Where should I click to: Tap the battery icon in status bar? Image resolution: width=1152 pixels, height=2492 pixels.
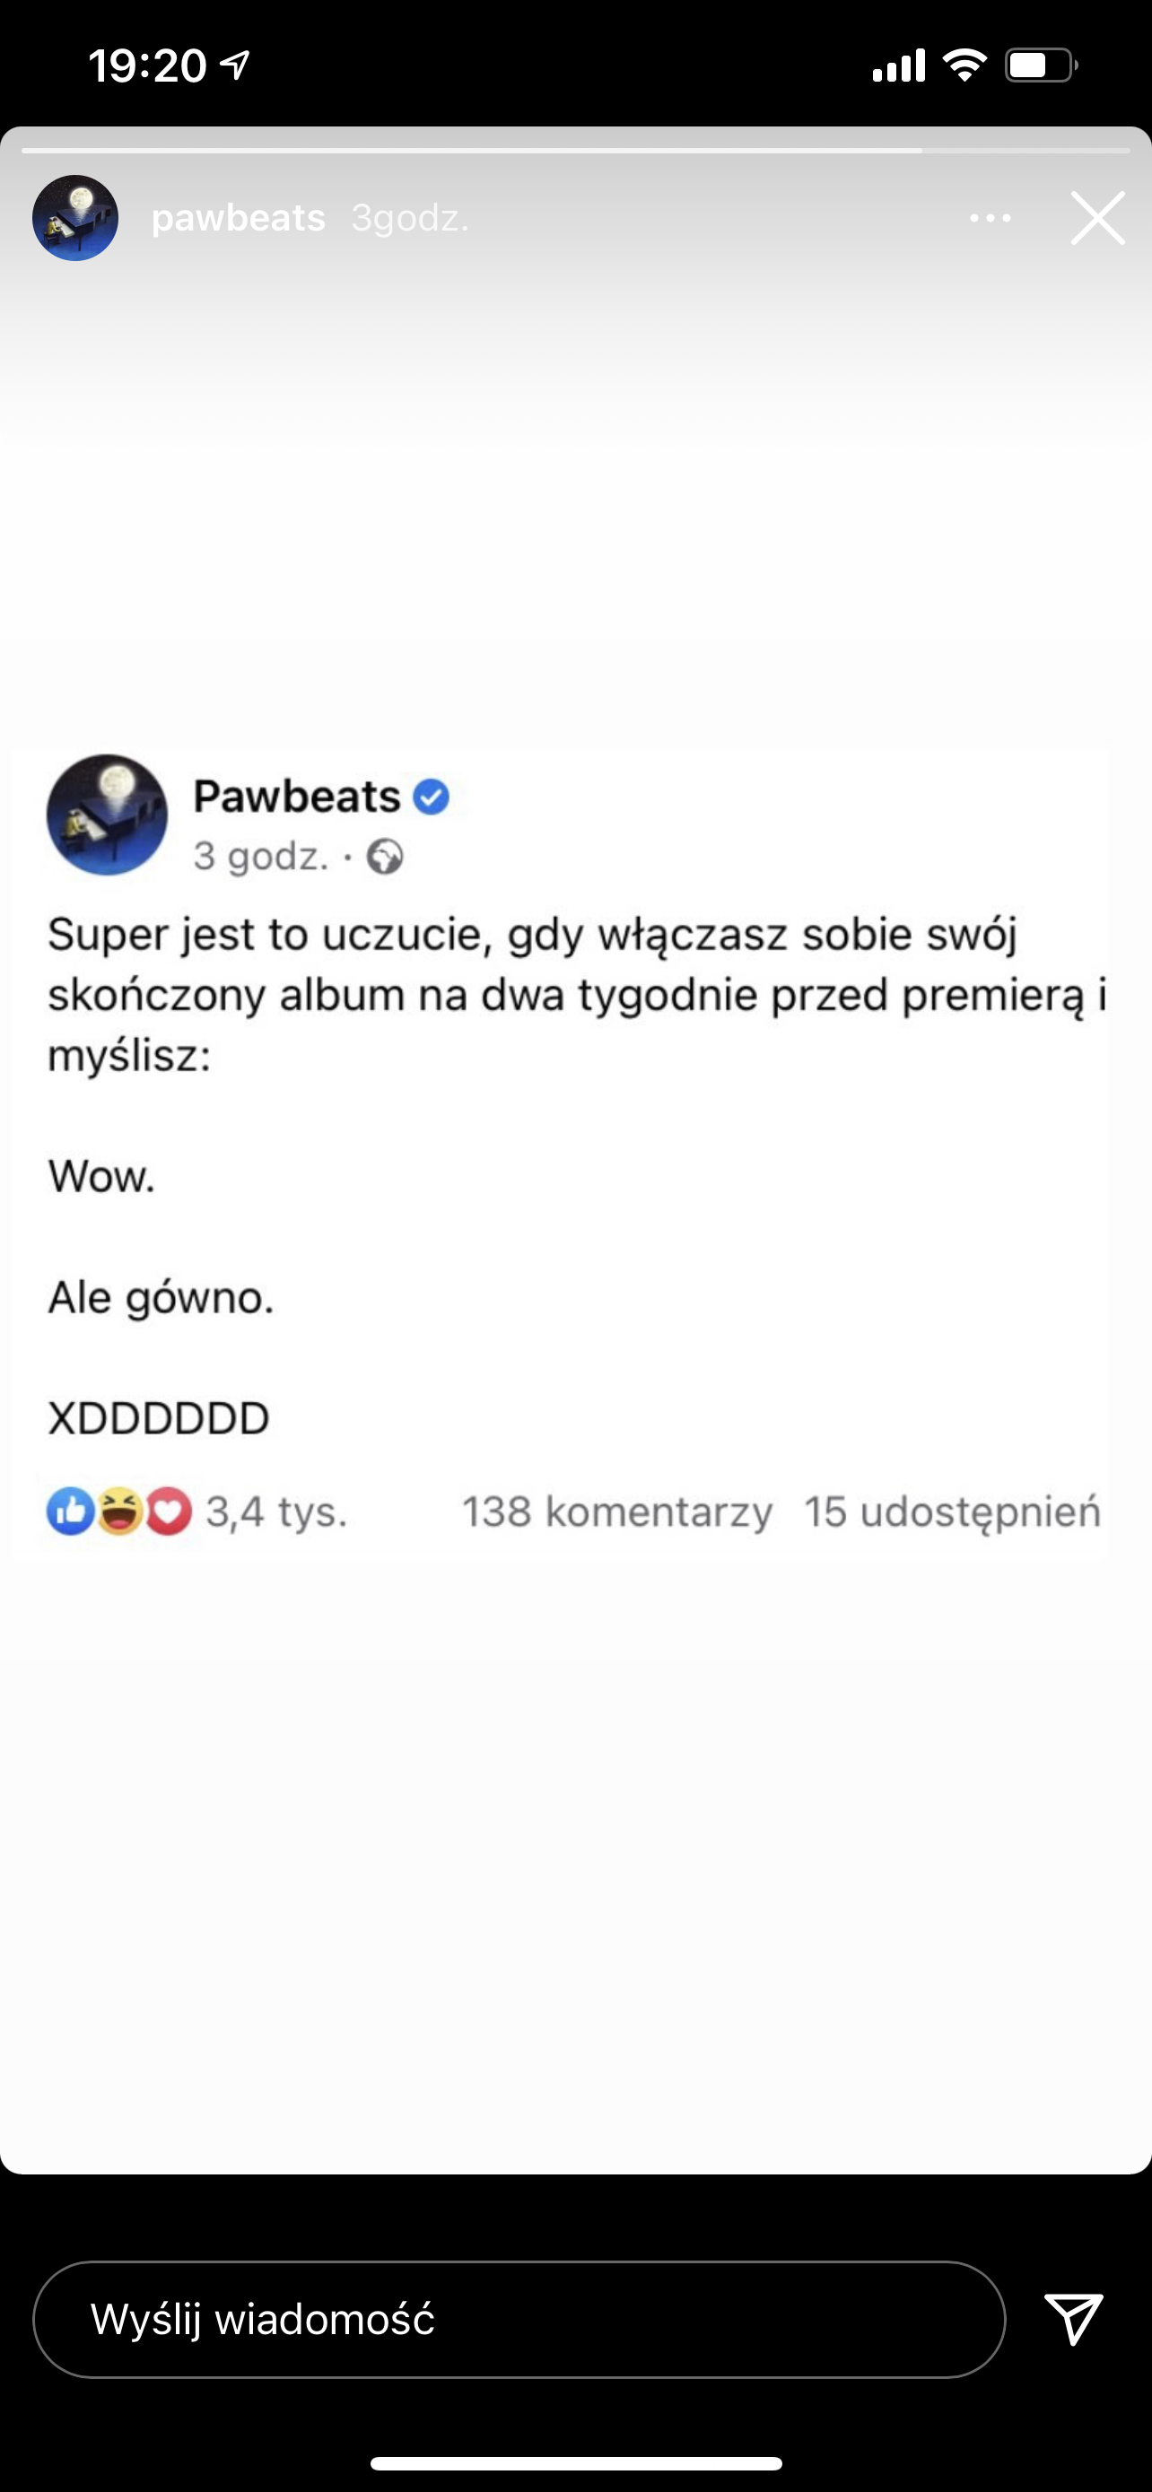coord(1042,65)
